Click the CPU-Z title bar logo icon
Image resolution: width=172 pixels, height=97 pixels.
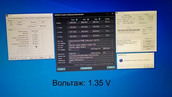(7, 16)
